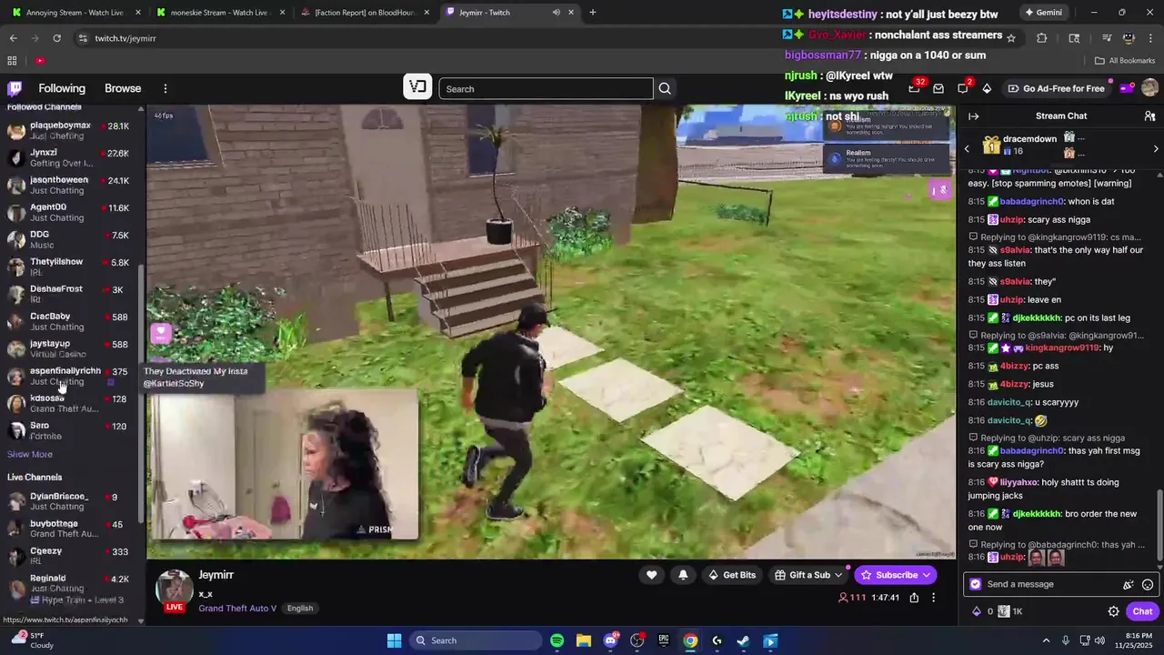
Task: Open the All Bookmarks folder
Action: click(x=1125, y=61)
